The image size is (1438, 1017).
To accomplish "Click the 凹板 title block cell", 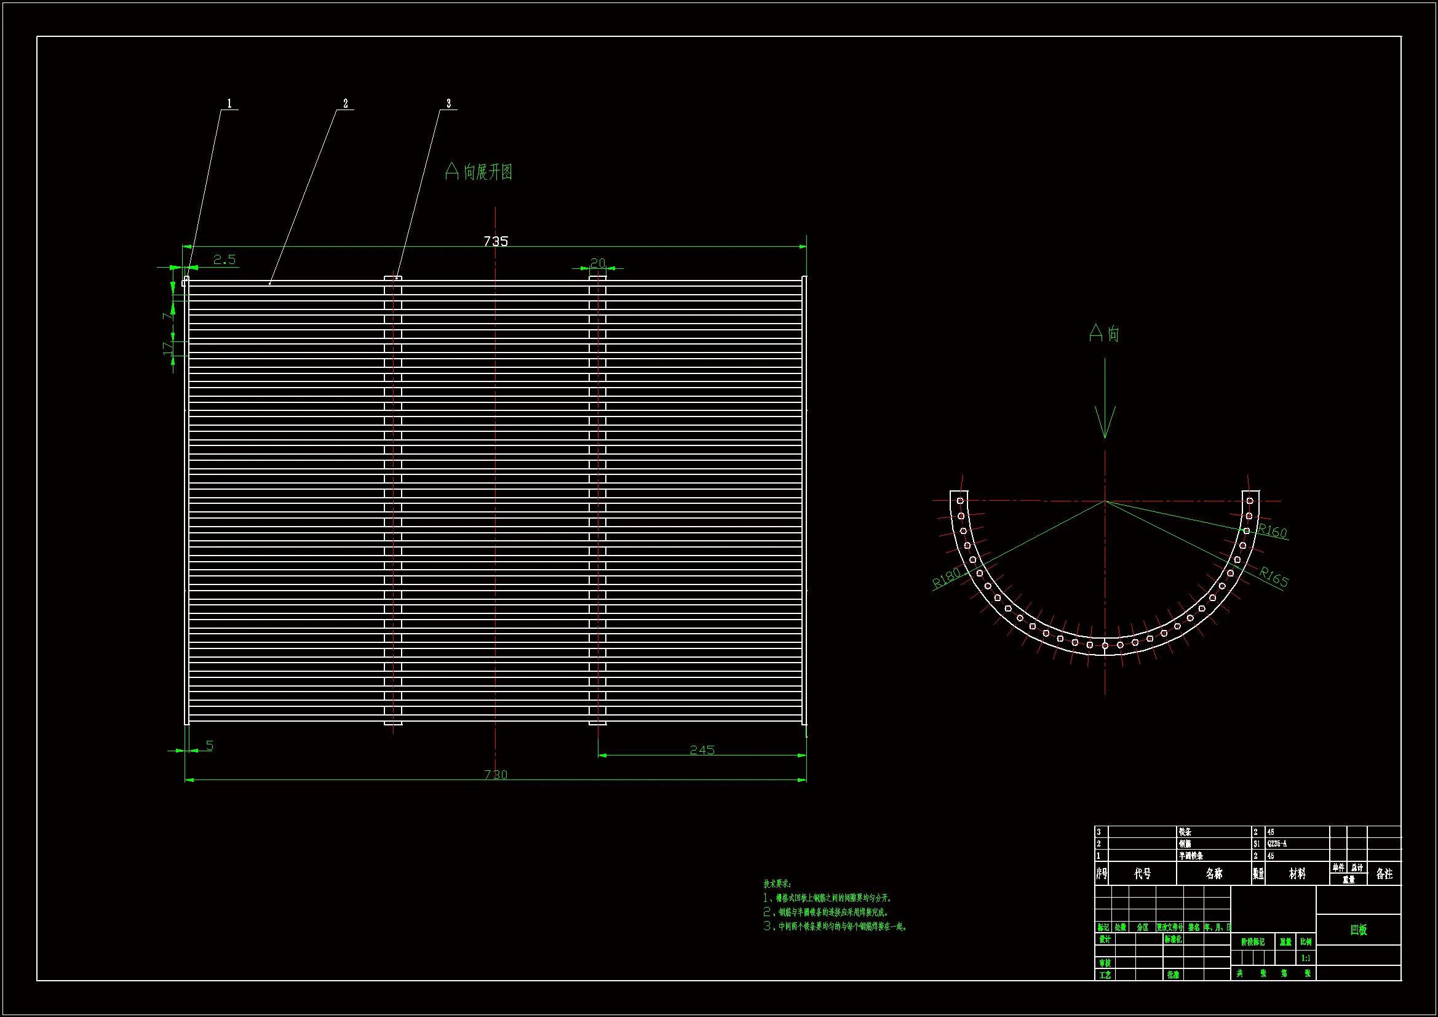I will click(x=1359, y=929).
